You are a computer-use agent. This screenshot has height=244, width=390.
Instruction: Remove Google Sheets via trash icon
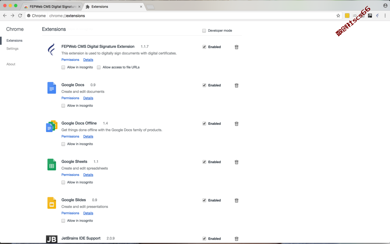(236, 162)
